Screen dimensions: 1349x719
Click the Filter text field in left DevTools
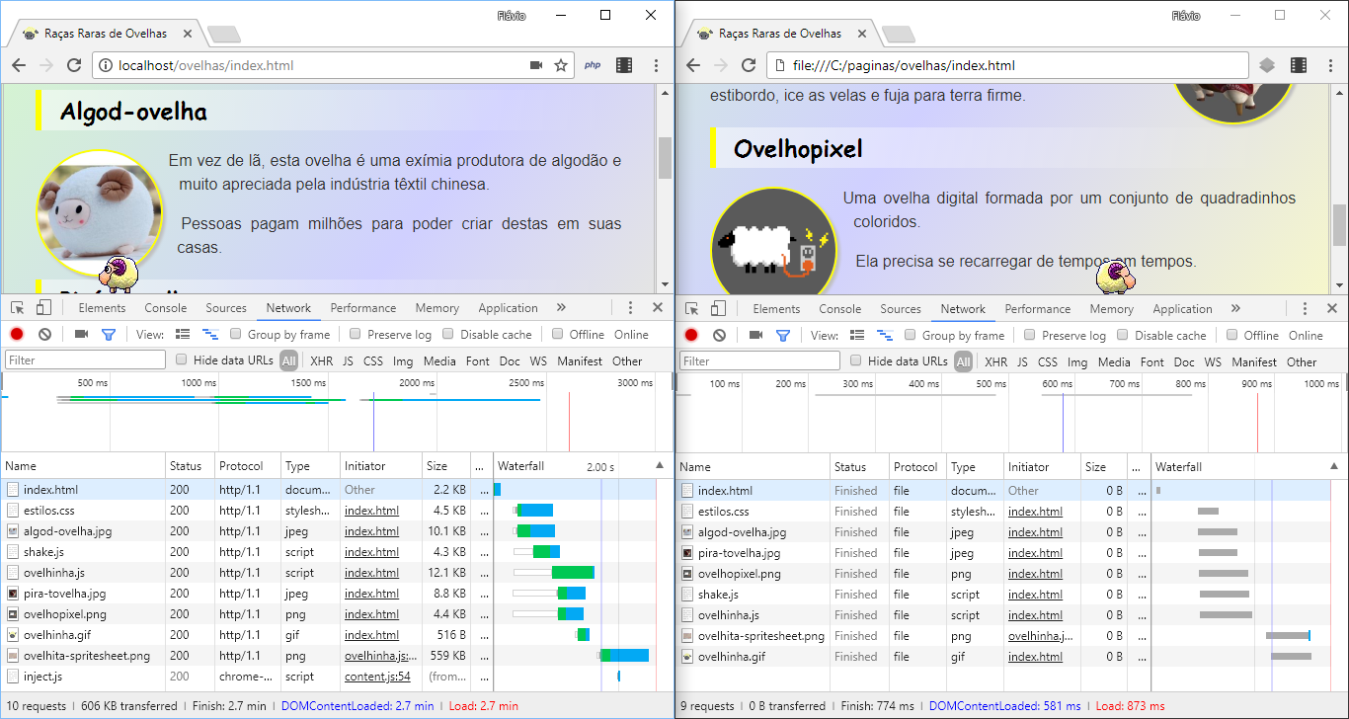[86, 360]
